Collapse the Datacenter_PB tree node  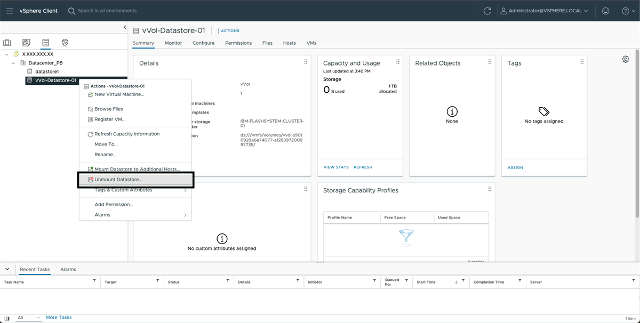tap(13, 62)
